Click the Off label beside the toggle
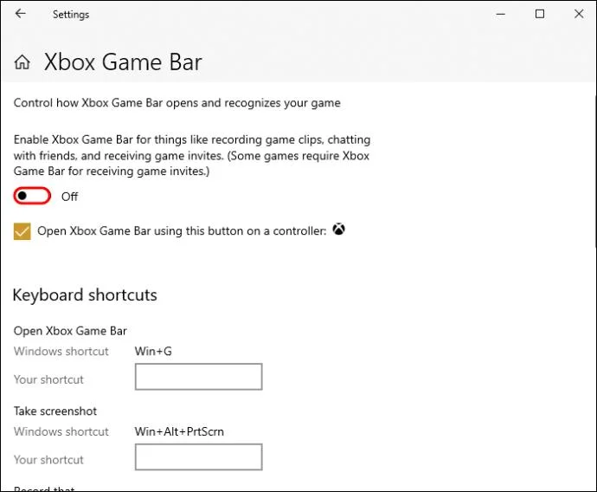This screenshot has width=597, height=492. pos(70,197)
